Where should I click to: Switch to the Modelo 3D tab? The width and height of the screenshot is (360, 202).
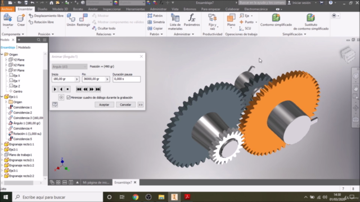pyautogui.click(x=60, y=9)
